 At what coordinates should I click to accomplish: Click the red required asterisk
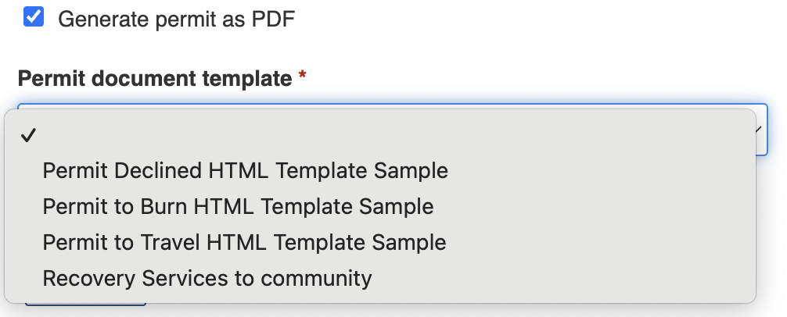(x=302, y=78)
